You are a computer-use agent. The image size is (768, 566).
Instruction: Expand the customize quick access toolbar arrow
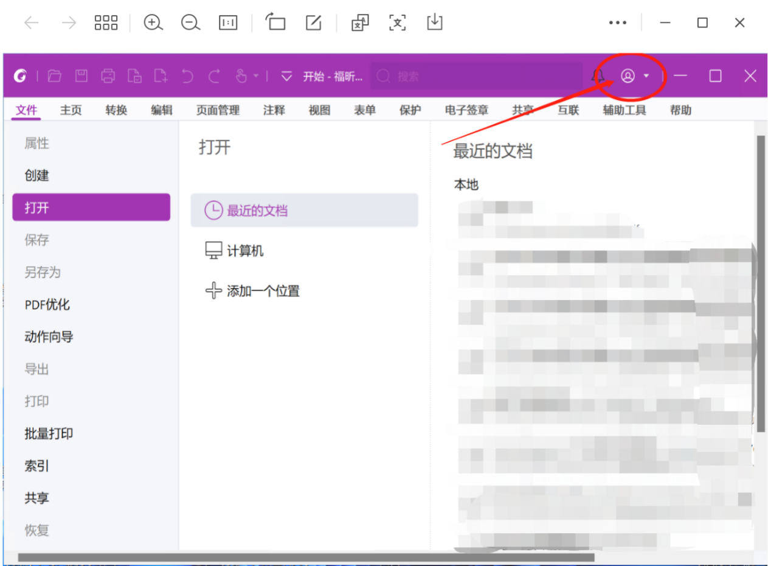(286, 76)
